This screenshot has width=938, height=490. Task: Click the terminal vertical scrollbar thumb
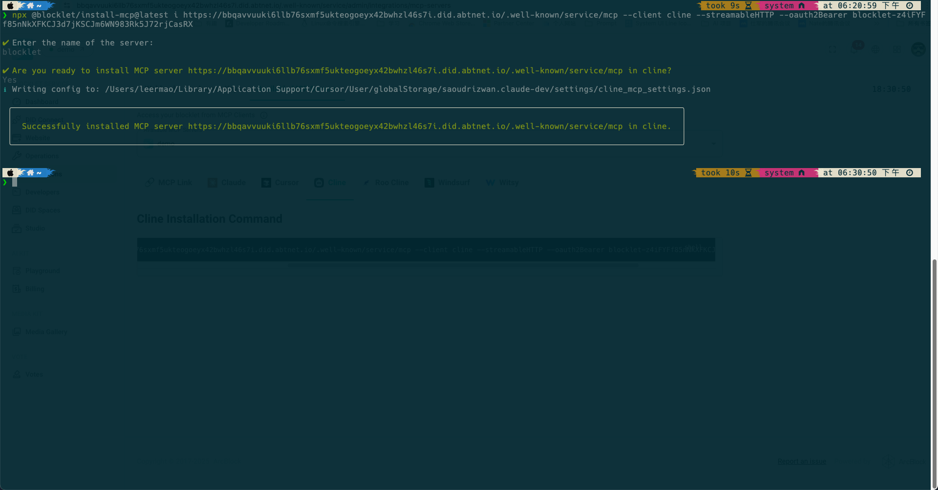pos(935,371)
